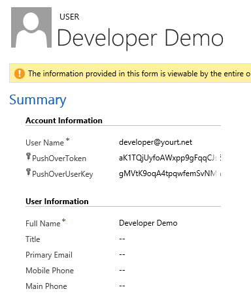Image resolution: width=251 pixels, height=300 pixels.
Task: Click the PushOverToken field label
Action: [x=59, y=158]
